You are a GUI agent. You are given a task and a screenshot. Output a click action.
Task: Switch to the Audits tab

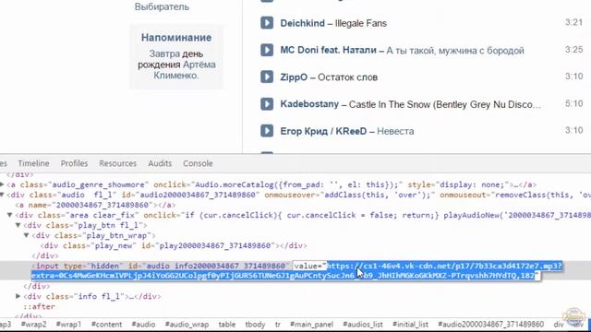pos(160,163)
